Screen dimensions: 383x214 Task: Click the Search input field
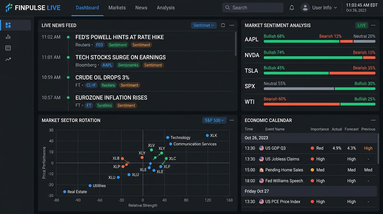253,8
